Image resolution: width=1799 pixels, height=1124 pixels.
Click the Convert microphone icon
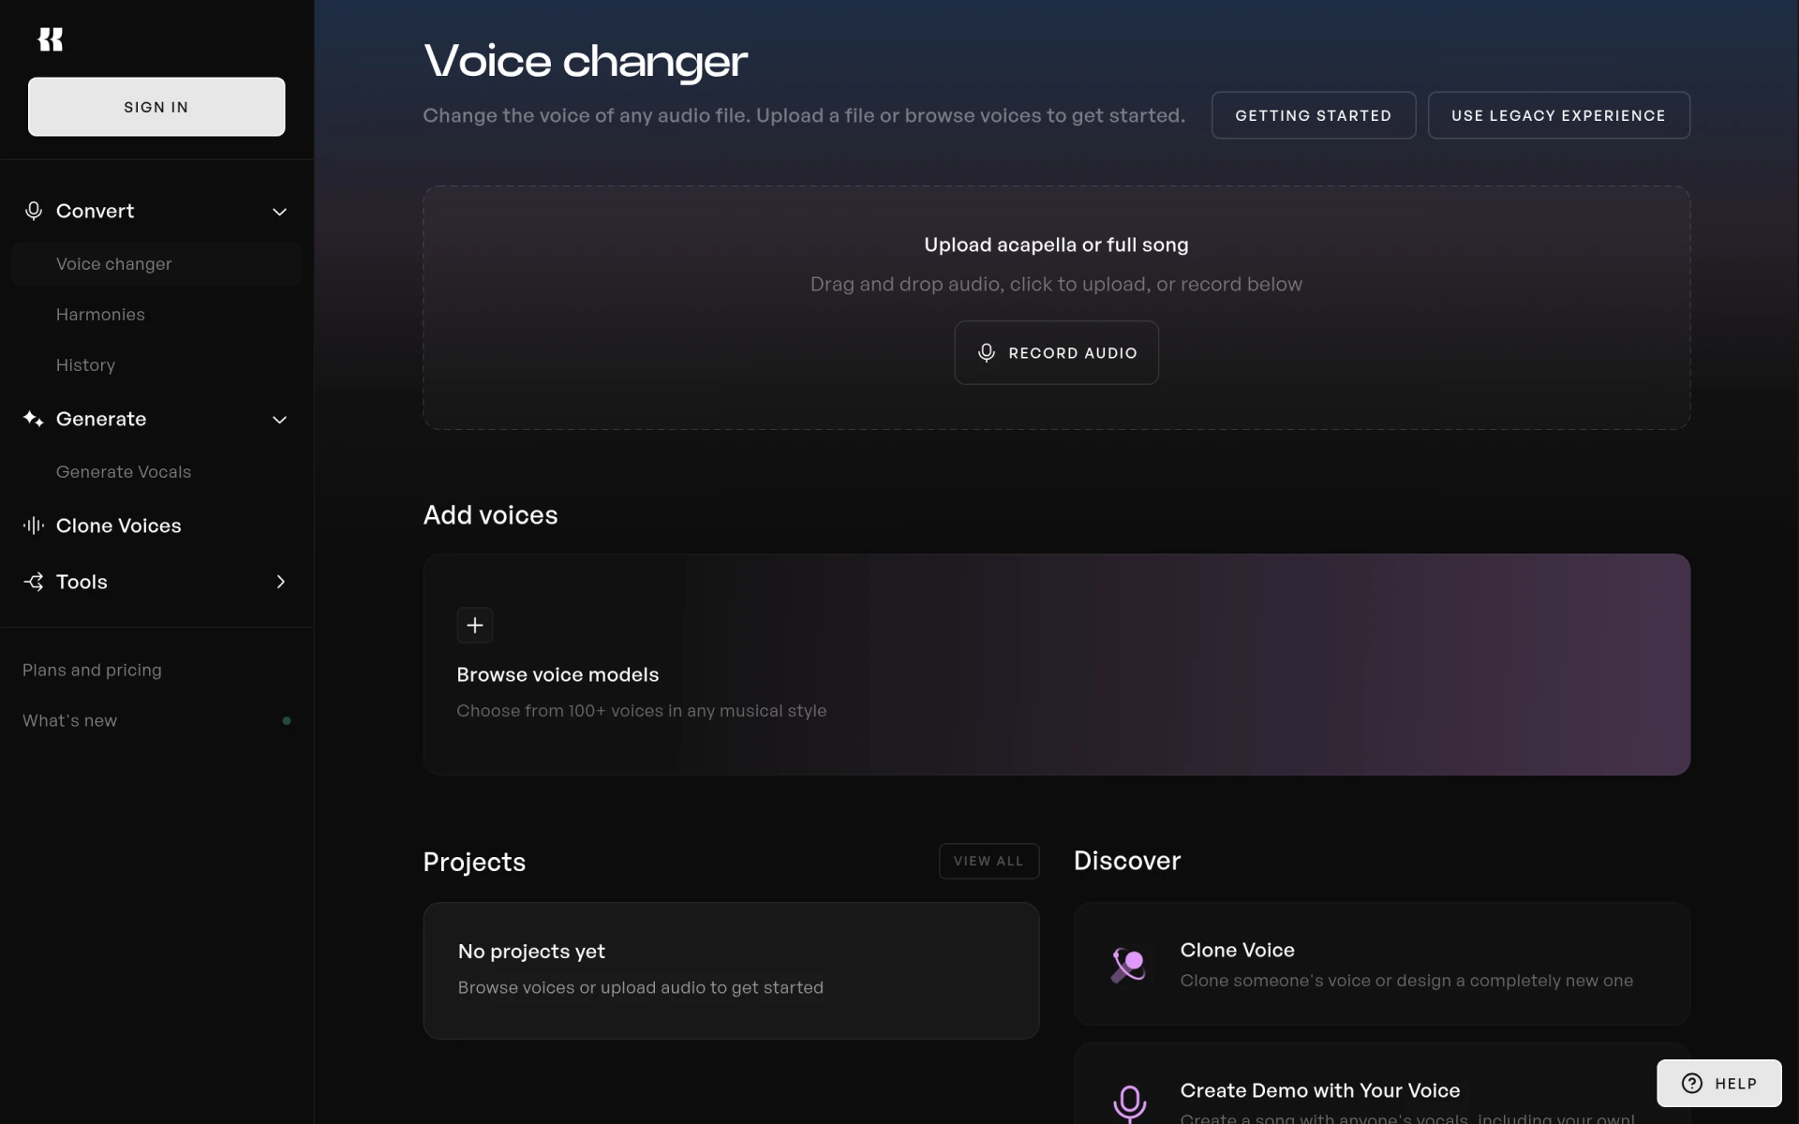point(34,211)
